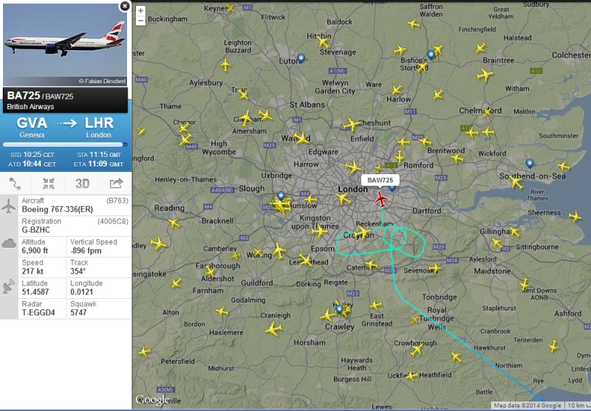
Task: Click the Luton airport blue pin
Action: tap(301, 58)
